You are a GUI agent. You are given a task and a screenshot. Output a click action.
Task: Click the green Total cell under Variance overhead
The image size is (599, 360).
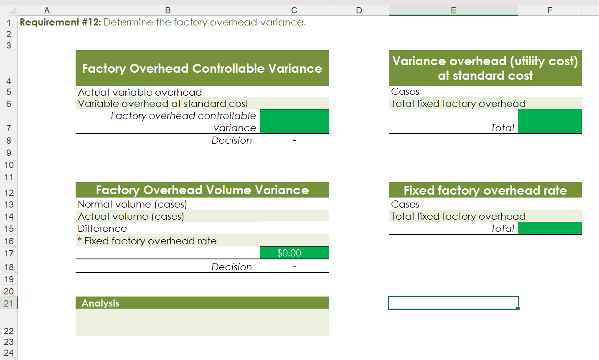point(550,122)
